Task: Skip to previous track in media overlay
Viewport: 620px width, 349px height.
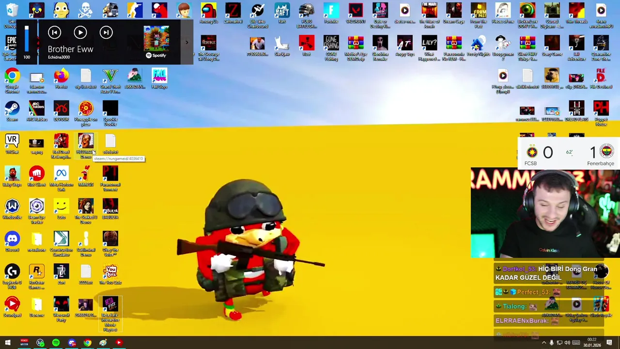Action: coord(54,32)
